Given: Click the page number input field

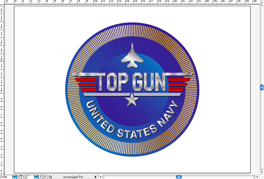Looking at the screenshot, I should [x=30, y=177].
